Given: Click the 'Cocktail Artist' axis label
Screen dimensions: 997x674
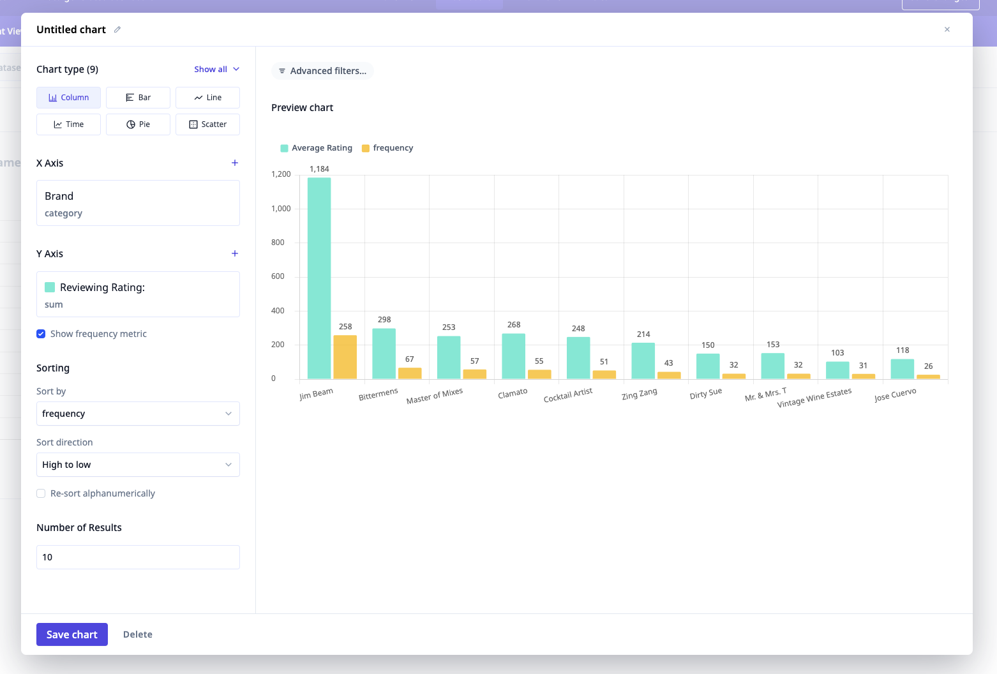Looking at the screenshot, I should pyautogui.click(x=568, y=395).
